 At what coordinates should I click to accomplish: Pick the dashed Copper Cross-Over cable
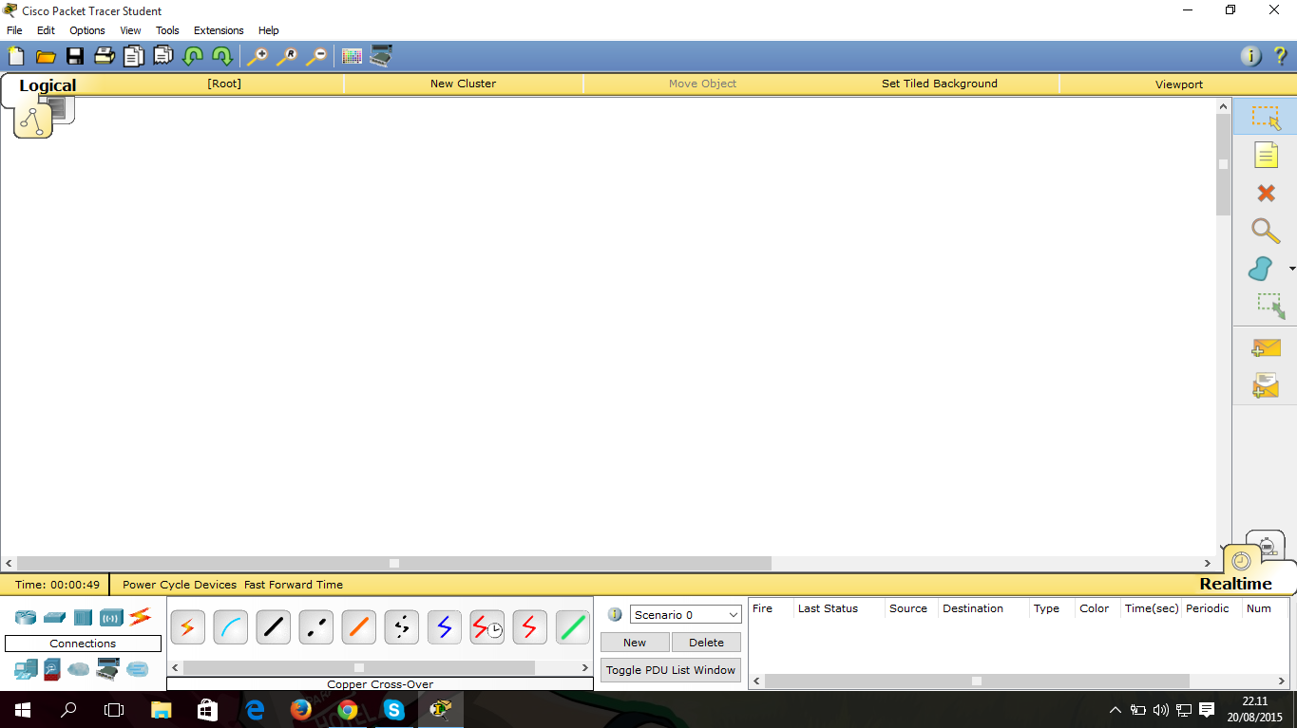click(x=315, y=627)
